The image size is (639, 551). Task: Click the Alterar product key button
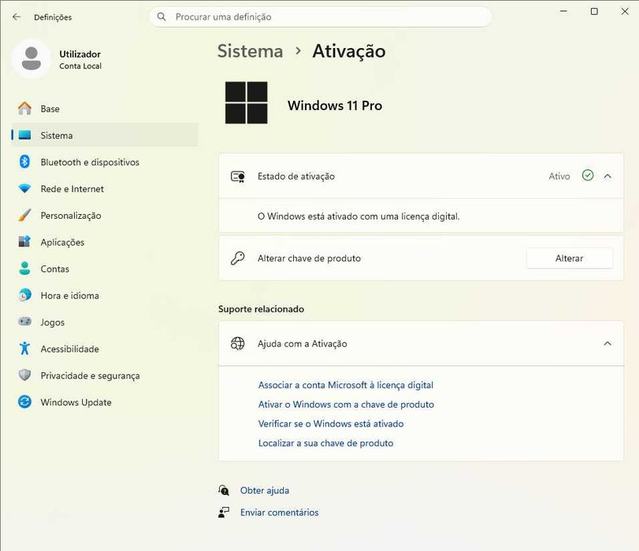click(570, 258)
